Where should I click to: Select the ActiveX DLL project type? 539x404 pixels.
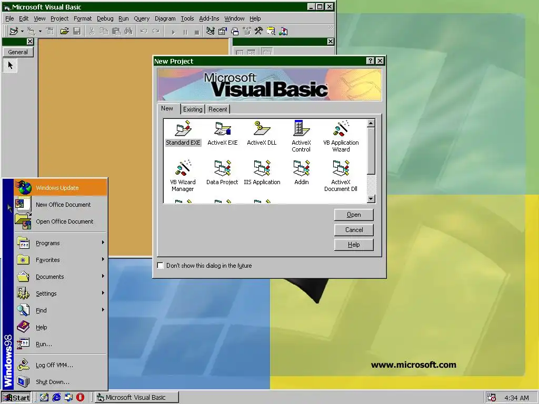[262, 133]
